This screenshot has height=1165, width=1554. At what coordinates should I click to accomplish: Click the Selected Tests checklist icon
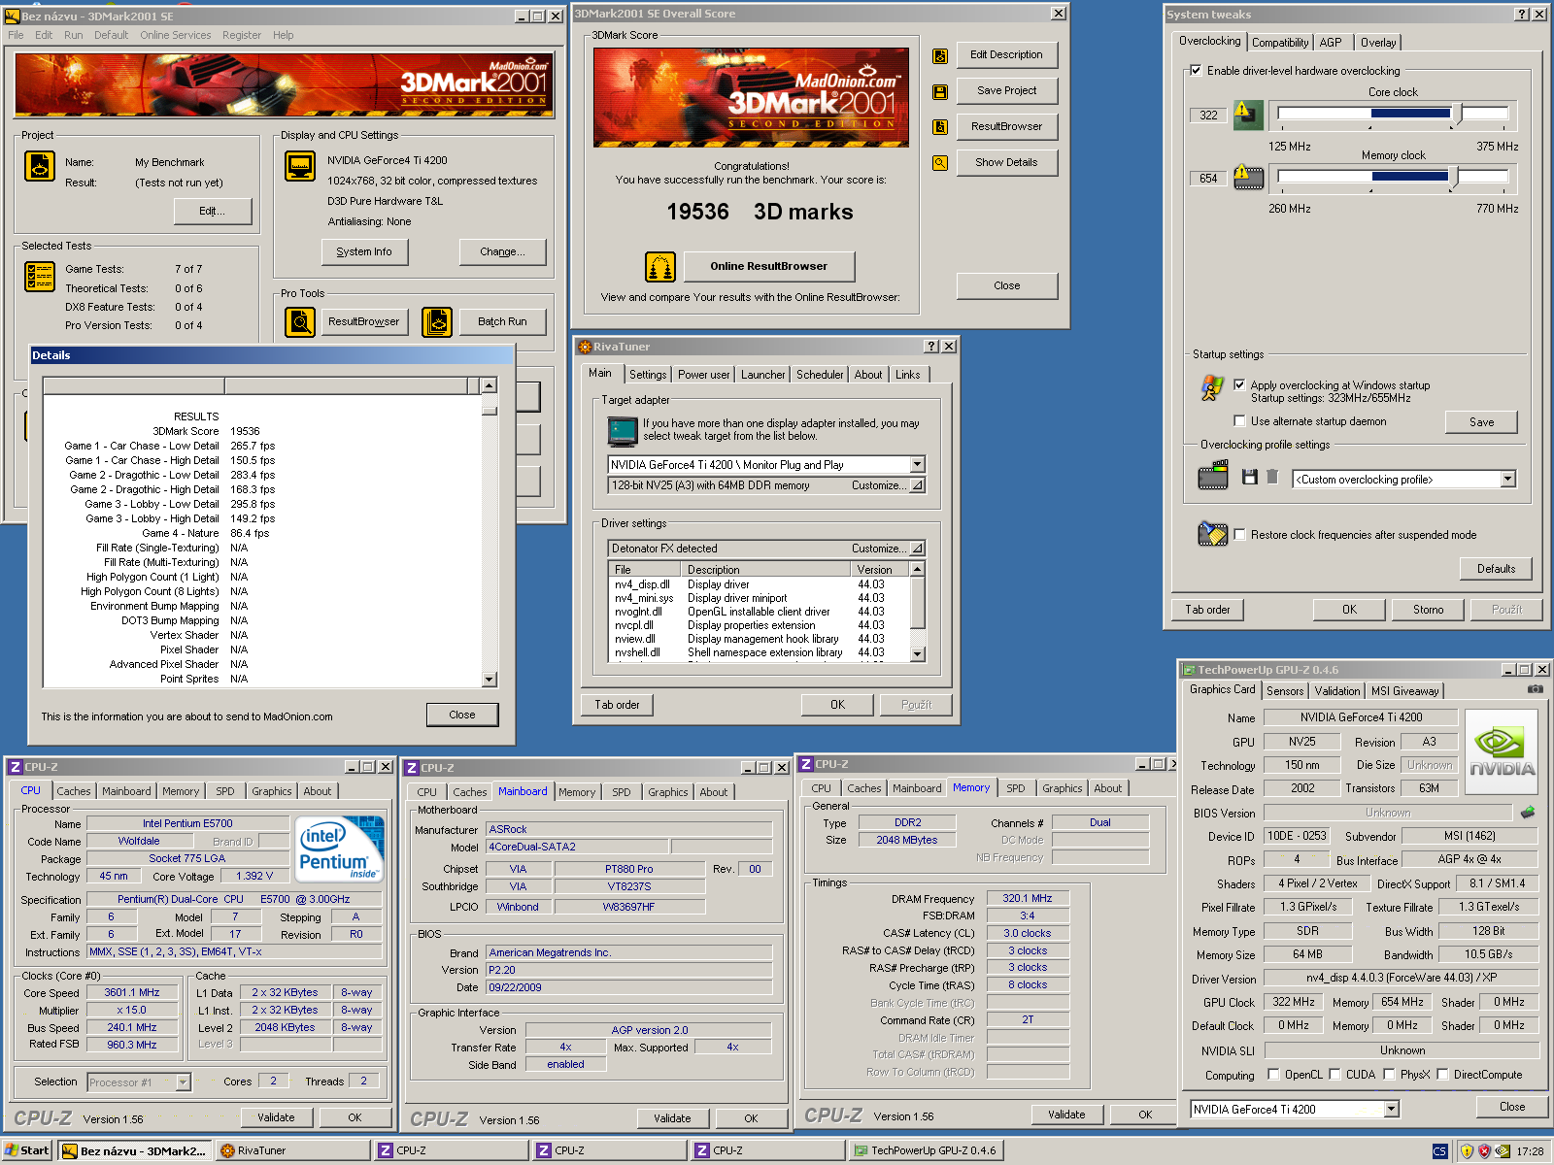tap(40, 277)
